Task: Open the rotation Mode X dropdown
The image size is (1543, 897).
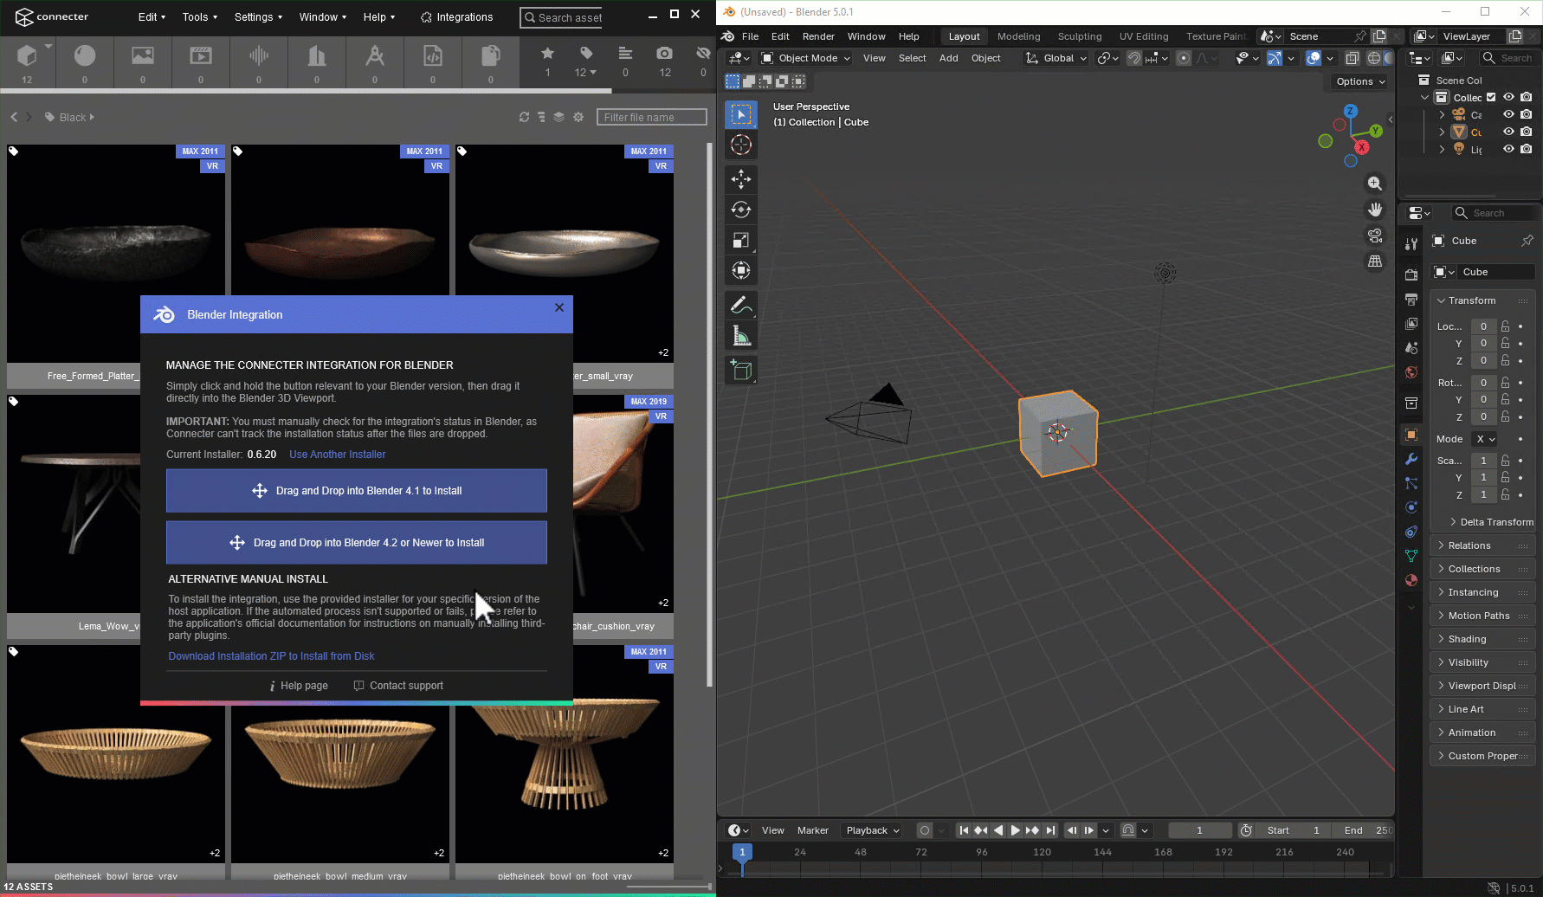Action: [x=1486, y=439]
